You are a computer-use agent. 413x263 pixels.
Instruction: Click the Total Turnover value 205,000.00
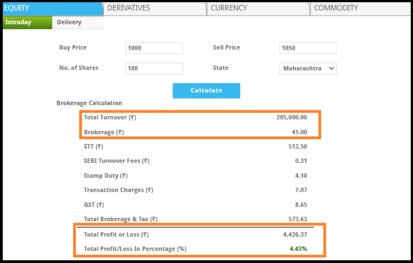[x=291, y=117]
